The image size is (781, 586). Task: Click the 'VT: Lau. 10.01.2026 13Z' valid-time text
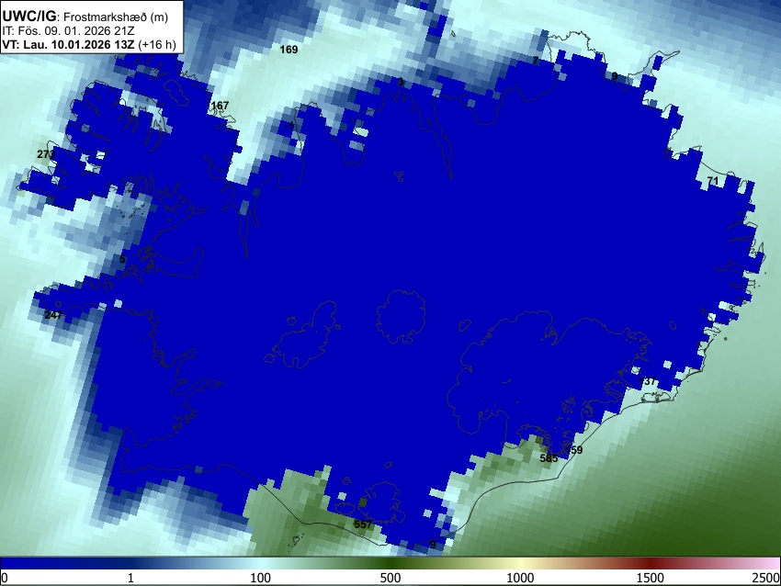click(x=68, y=44)
